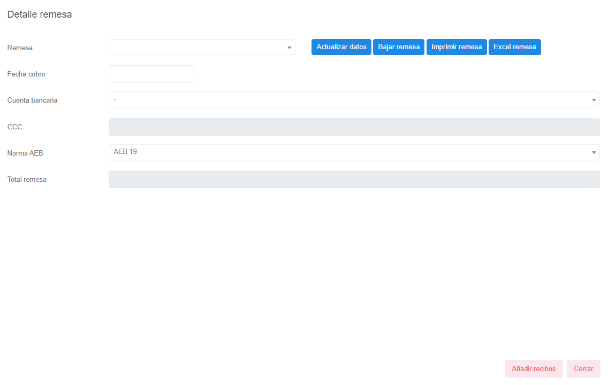608x385 pixels.
Task: Export with the Excel remesa button
Action: point(514,47)
